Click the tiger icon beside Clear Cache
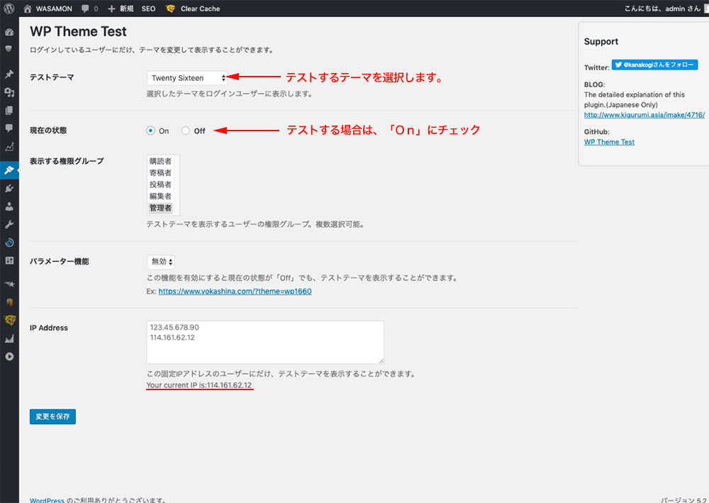 tap(170, 9)
